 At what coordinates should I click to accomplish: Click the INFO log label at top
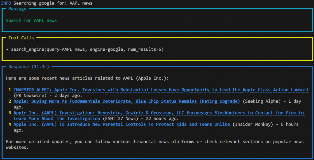6,3
